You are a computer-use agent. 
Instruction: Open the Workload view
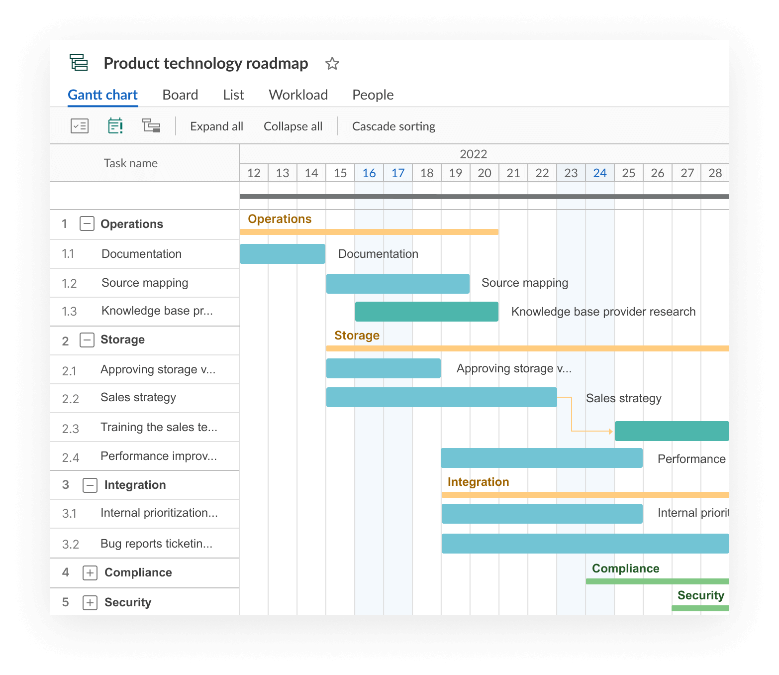pos(297,95)
